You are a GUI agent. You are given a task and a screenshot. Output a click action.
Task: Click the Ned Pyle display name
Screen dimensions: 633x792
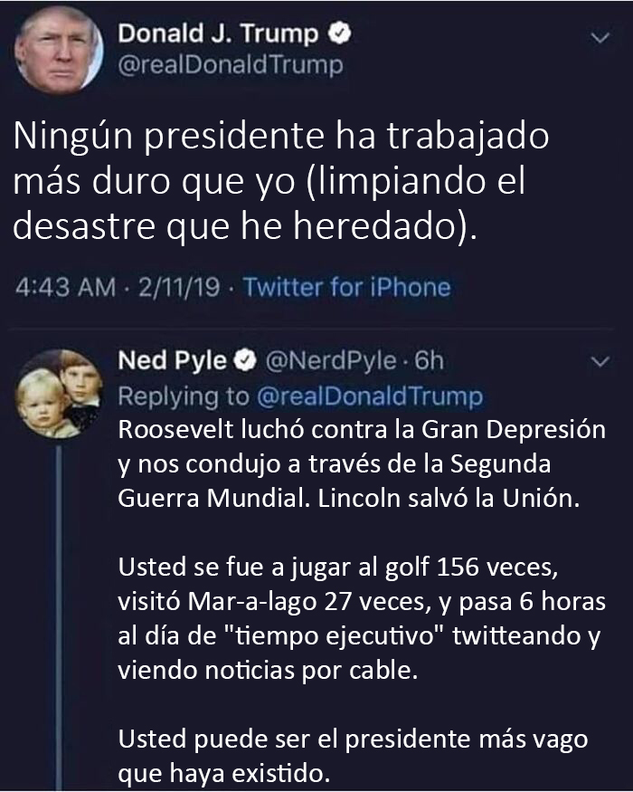click(173, 362)
